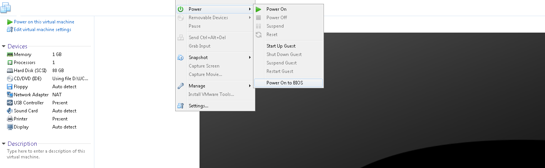
Task: Click the Processors icon in Devices
Action: click(10, 63)
